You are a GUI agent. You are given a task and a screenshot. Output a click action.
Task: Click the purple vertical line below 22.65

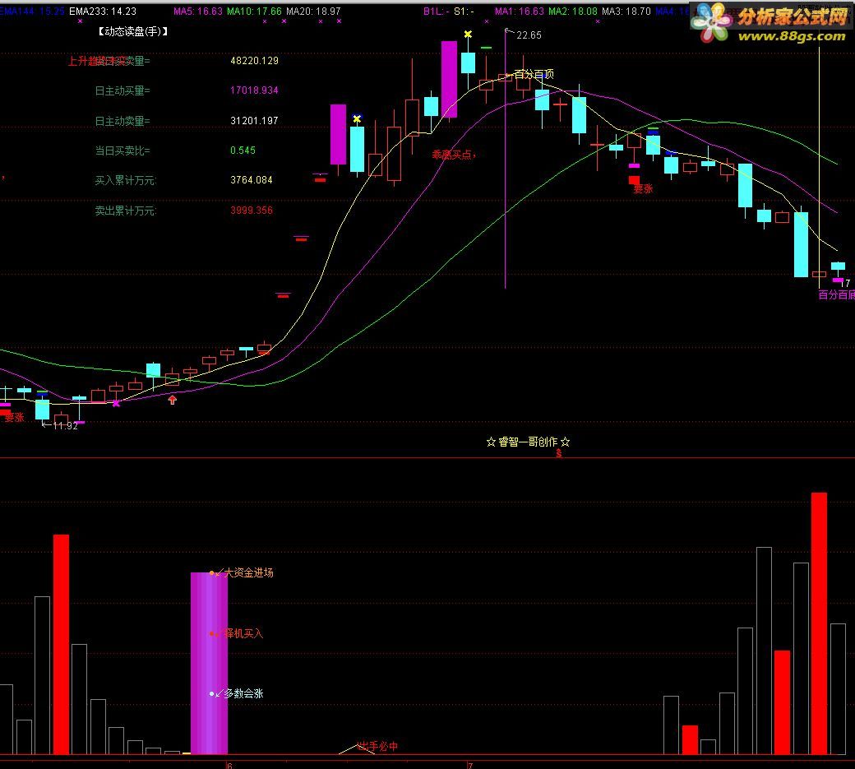coord(506,158)
